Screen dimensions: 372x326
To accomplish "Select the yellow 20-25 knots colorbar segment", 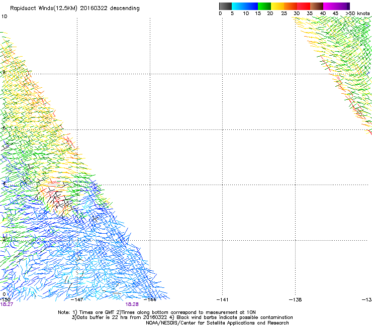I will pos(277,6).
